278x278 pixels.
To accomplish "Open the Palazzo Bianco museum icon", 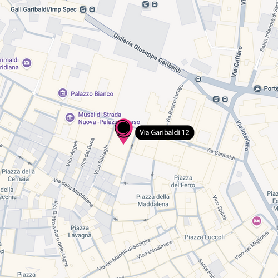I will pyautogui.click(x=63, y=93).
